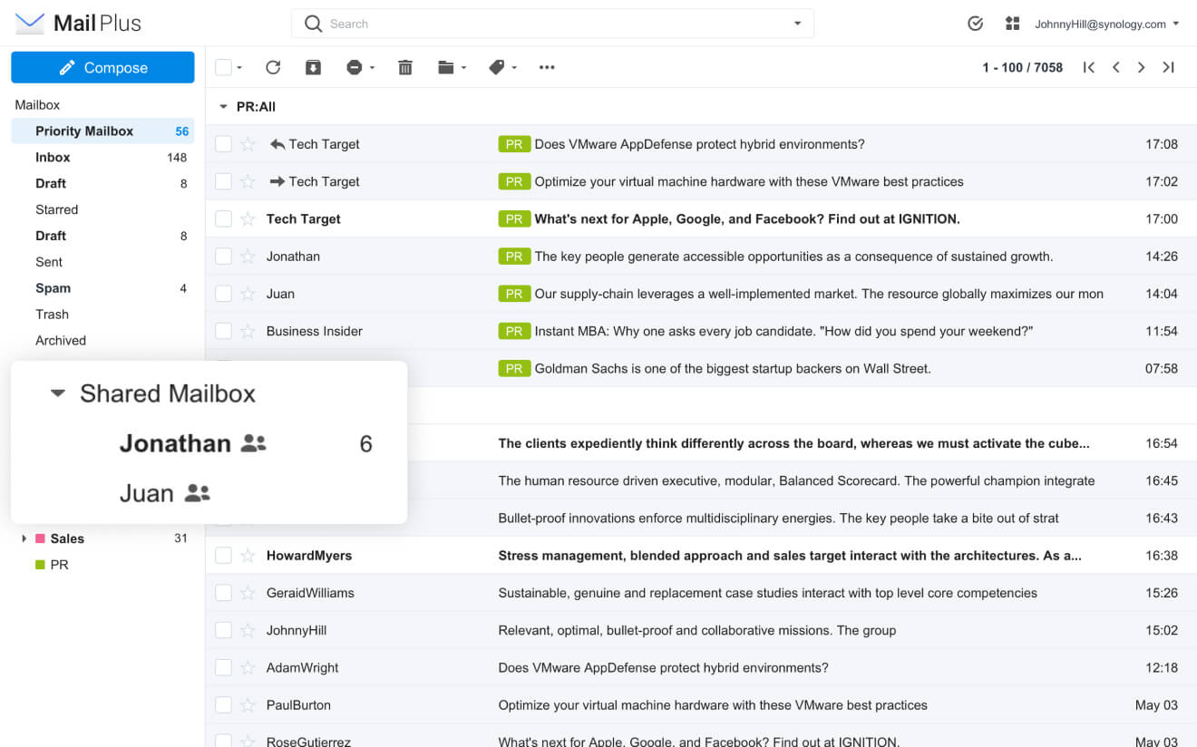Delete mail using trash can icon
Viewport: 1197px width, 747px height.
(405, 67)
